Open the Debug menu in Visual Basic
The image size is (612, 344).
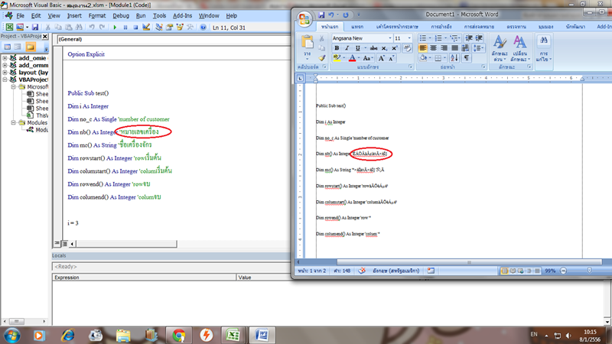click(x=121, y=15)
